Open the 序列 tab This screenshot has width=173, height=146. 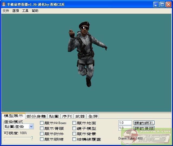tap(67, 116)
